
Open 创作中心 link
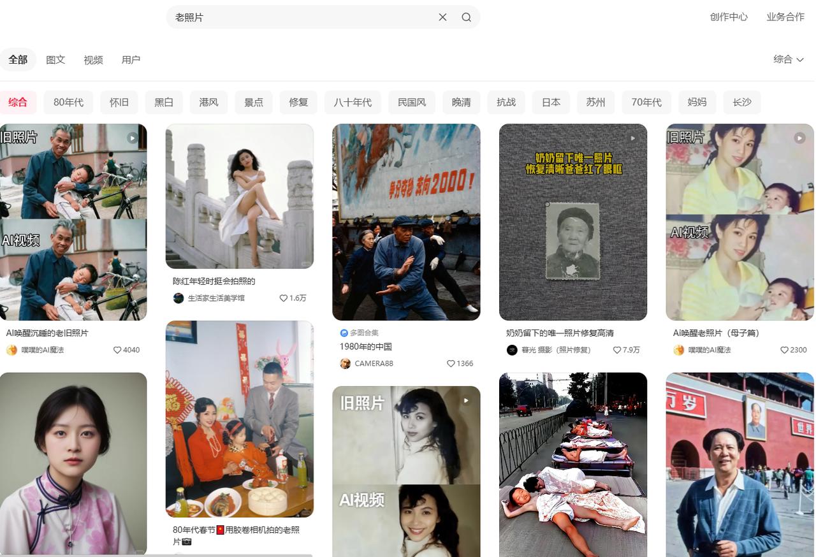click(729, 17)
